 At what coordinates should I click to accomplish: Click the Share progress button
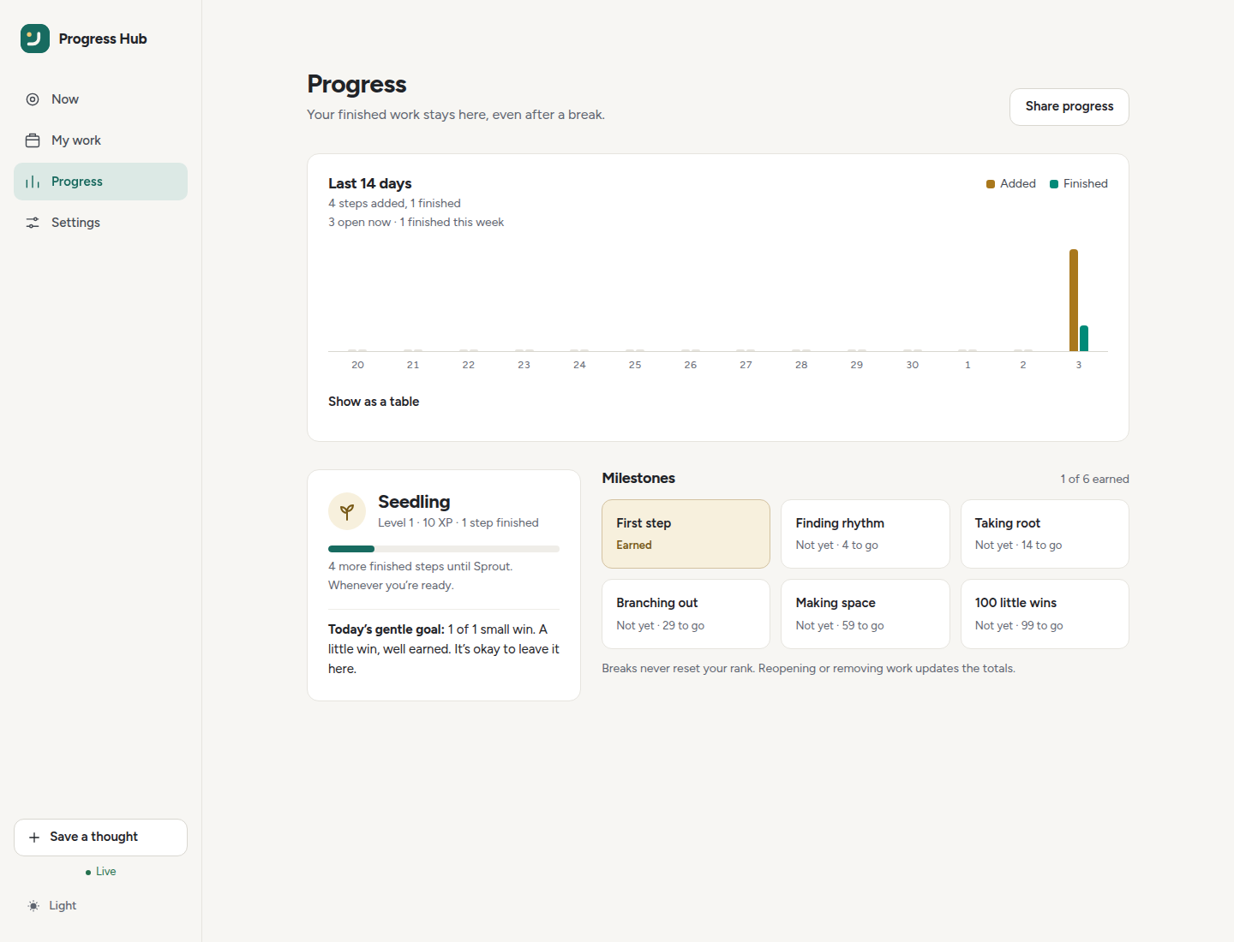pos(1069,107)
